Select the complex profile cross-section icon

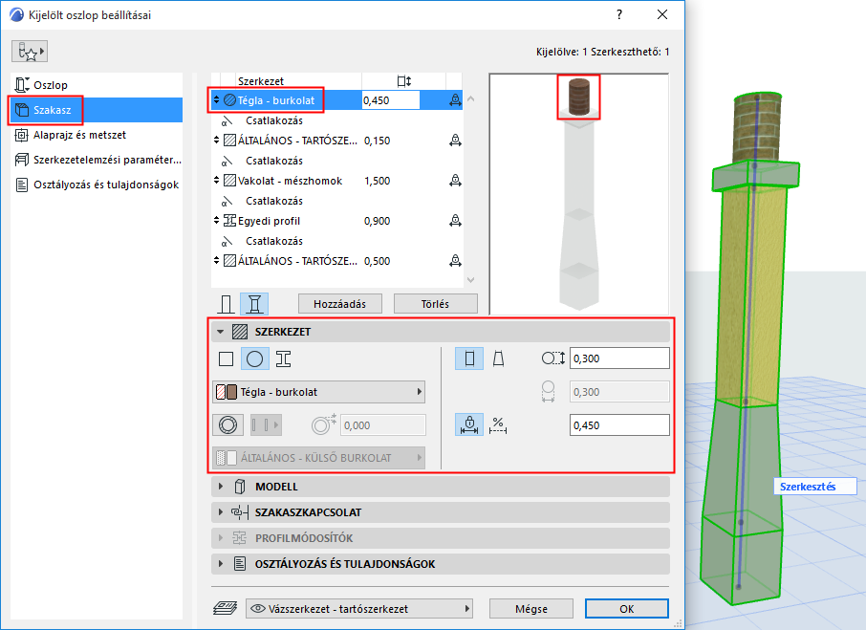pyautogui.click(x=284, y=358)
